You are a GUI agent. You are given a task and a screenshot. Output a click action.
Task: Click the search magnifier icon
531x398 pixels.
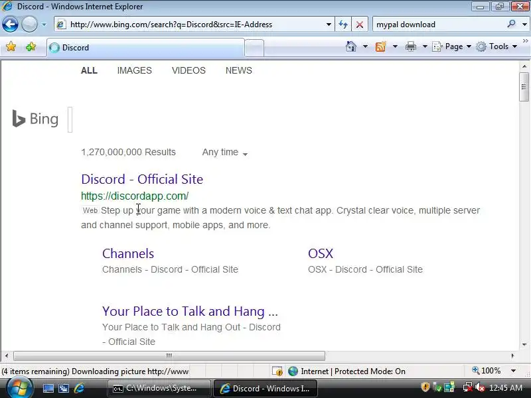tap(511, 24)
